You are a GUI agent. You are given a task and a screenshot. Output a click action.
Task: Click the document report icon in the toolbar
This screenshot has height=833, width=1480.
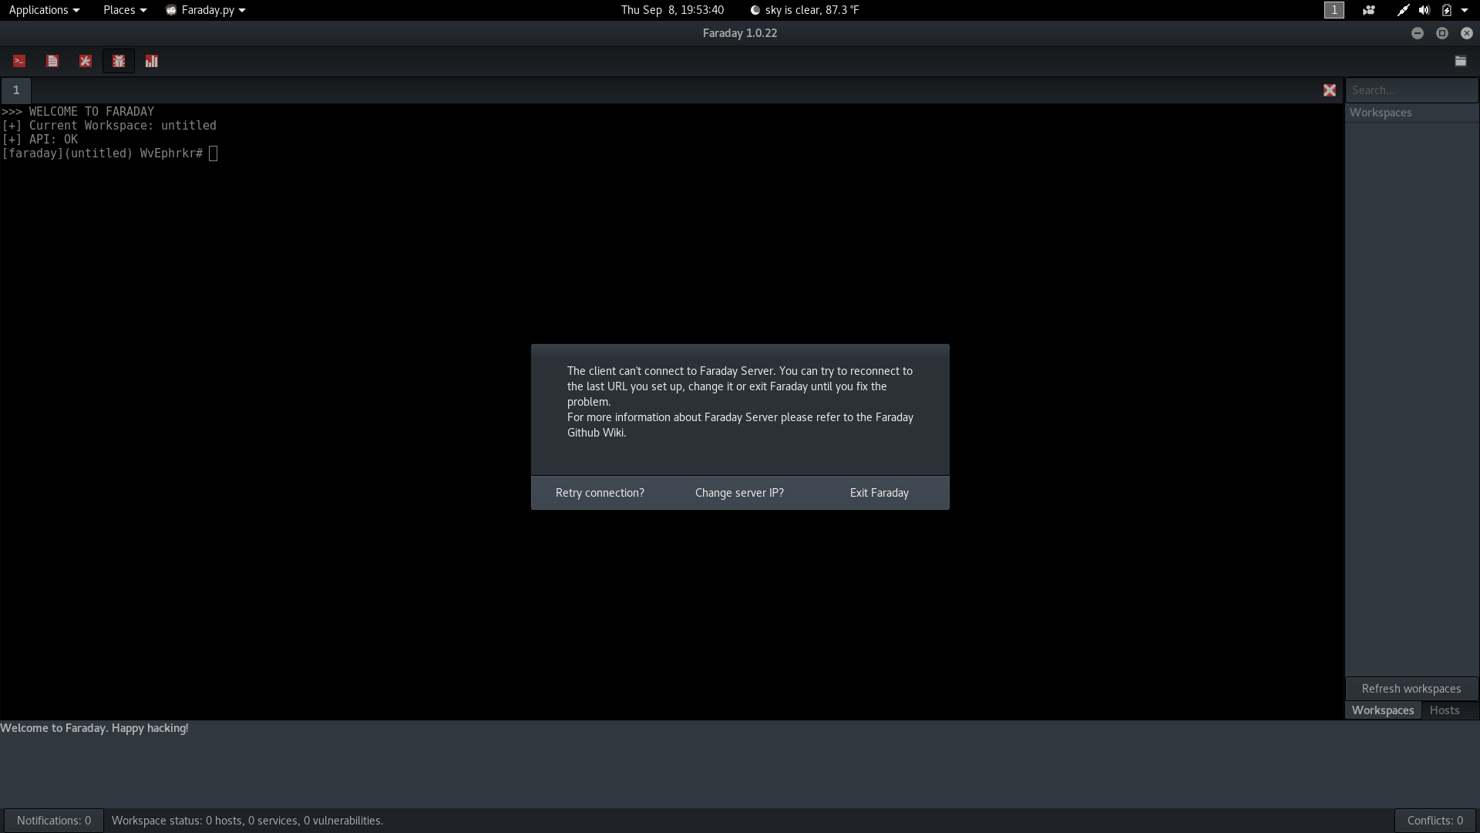(52, 61)
